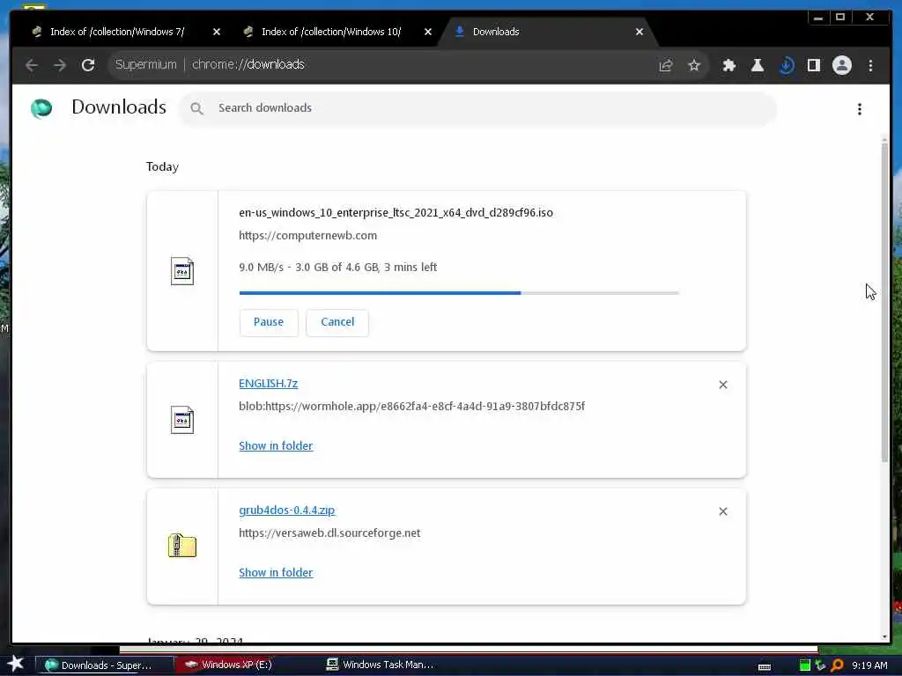902x676 pixels.
Task: Open the browser three-dot menu
Action: point(870,65)
